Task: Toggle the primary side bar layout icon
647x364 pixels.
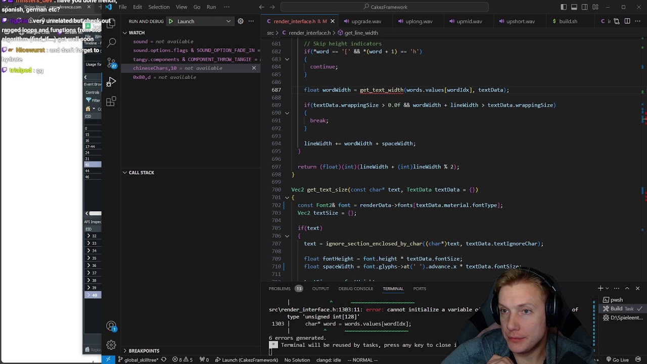Action: [x=564, y=7]
